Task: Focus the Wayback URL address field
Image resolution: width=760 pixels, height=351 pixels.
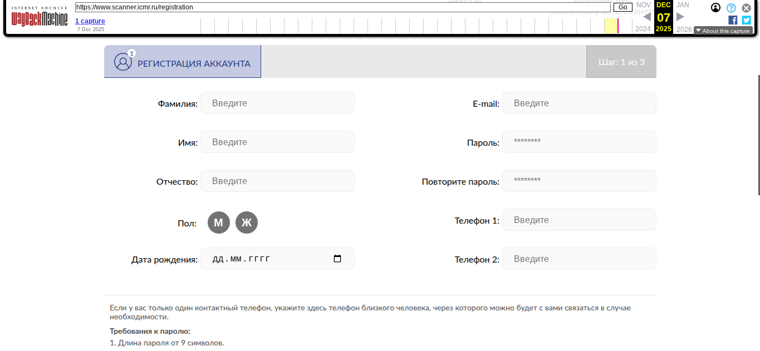Action: [343, 7]
